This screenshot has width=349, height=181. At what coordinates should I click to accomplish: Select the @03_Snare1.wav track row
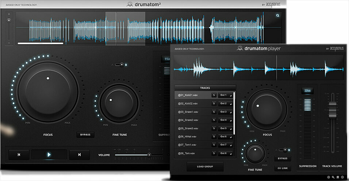tap(204, 112)
